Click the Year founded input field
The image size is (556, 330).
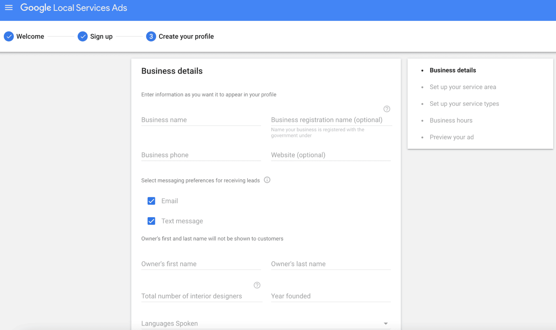pyautogui.click(x=330, y=296)
